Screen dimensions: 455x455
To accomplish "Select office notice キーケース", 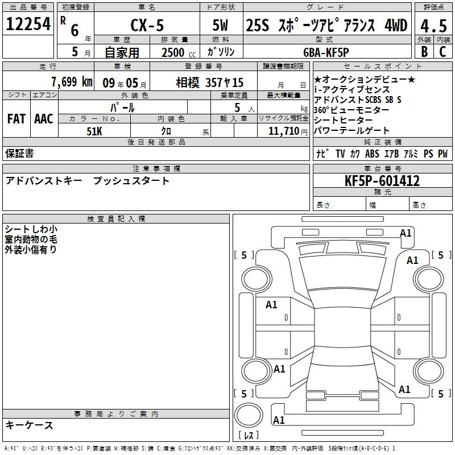I will pos(30,425).
